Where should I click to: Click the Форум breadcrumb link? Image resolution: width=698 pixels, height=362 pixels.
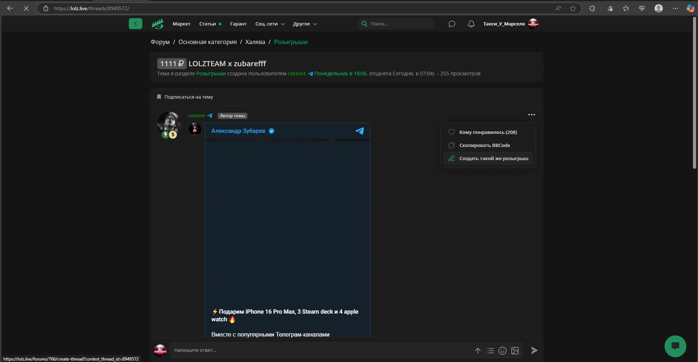click(160, 42)
